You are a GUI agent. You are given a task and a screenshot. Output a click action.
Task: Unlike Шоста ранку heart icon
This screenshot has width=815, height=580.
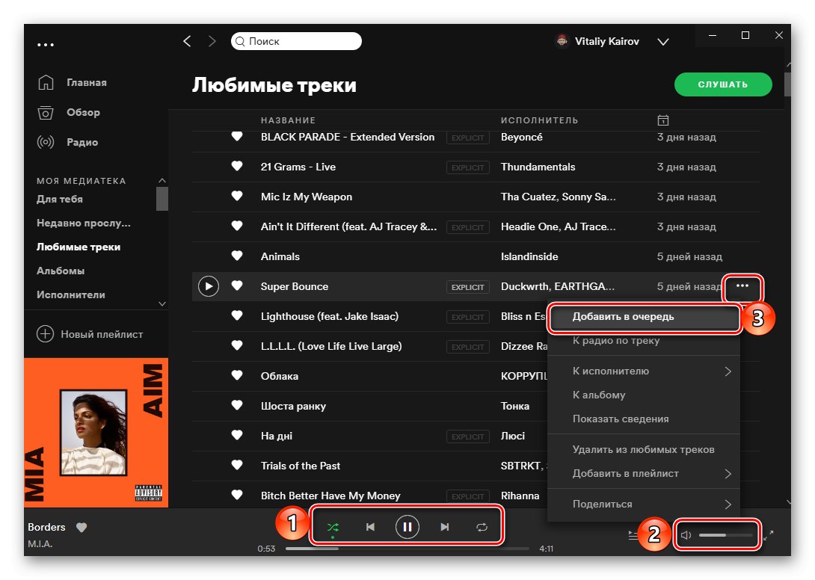point(237,405)
